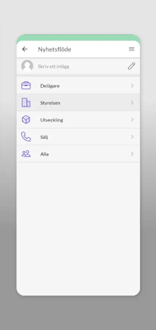This screenshot has height=330, width=156.
Task: Select the Sälj label
Action: tap(44, 137)
